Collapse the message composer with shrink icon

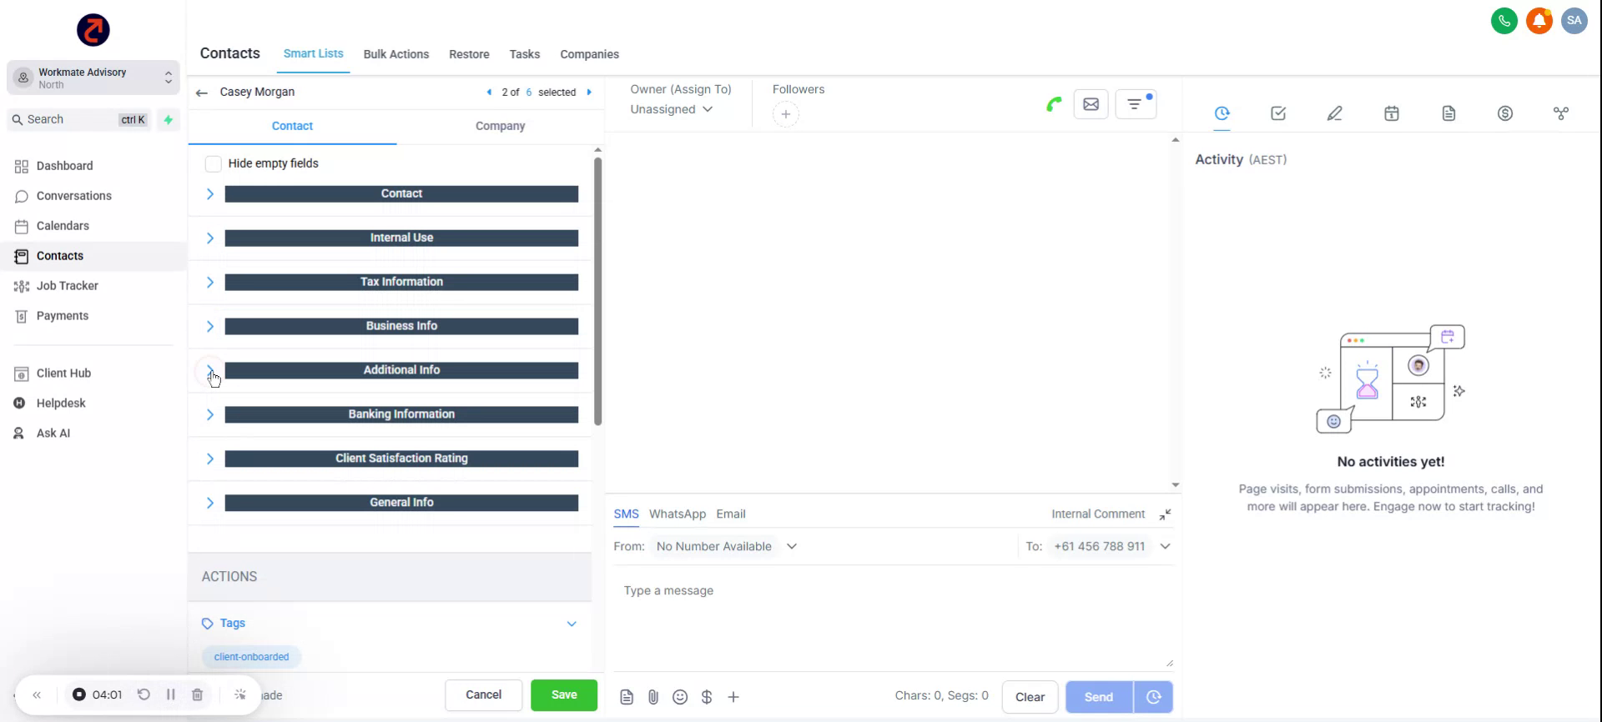point(1165,514)
